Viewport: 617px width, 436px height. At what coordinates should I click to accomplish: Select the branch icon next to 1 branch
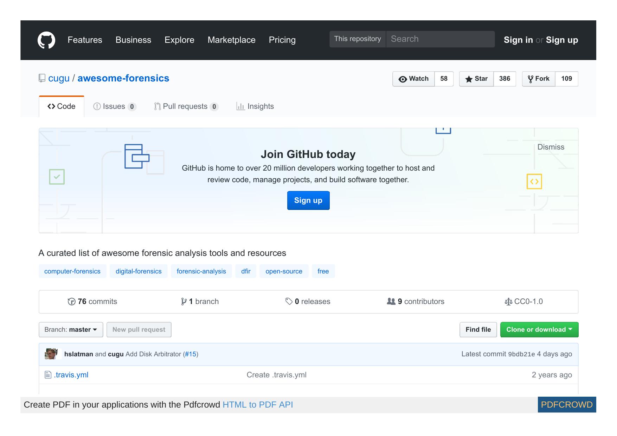(184, 301)
